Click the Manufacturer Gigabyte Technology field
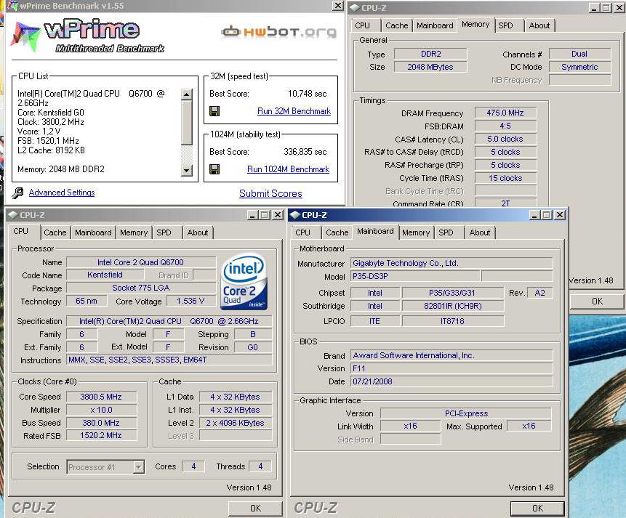 tap(452, 263)
